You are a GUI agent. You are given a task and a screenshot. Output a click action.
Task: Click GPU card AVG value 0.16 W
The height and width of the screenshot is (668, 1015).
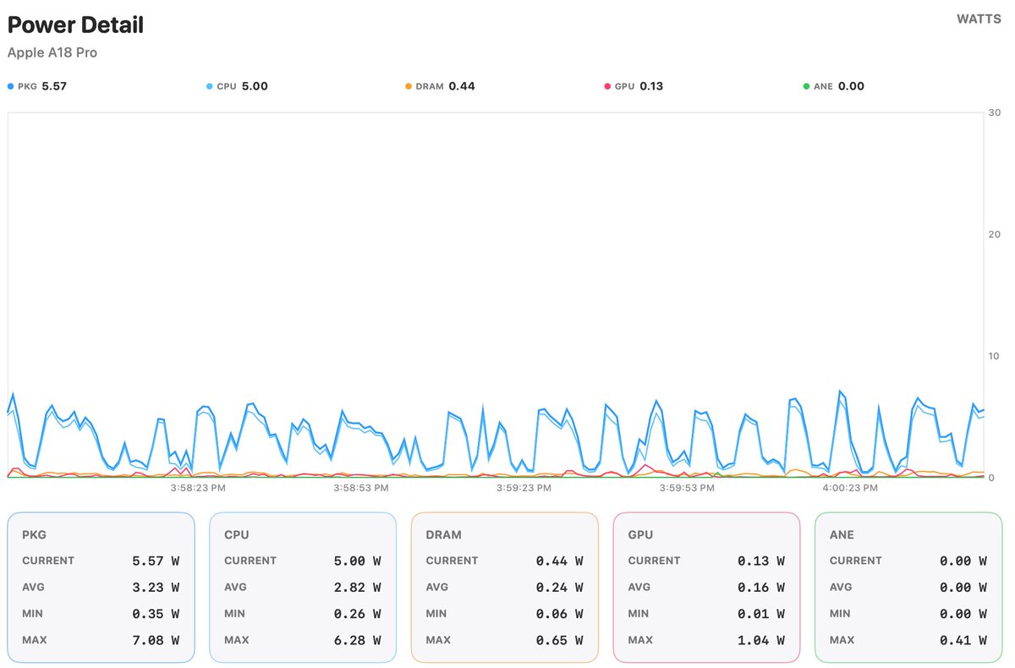tap(761, 587)
